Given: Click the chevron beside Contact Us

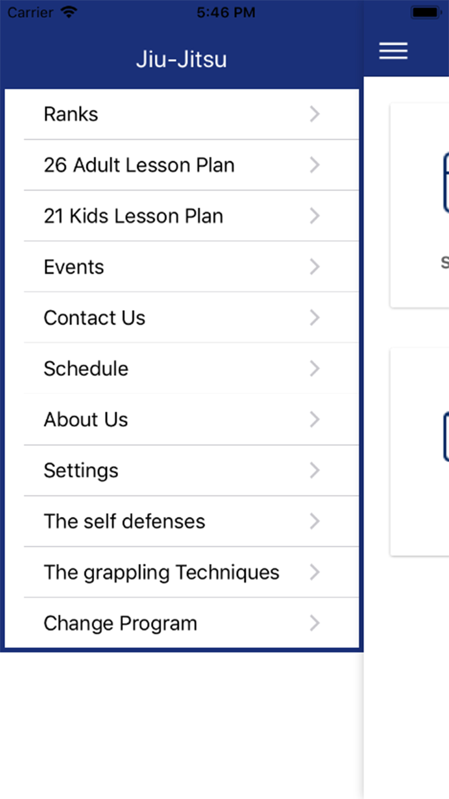Looking at the screenshot, I should 315,318.
